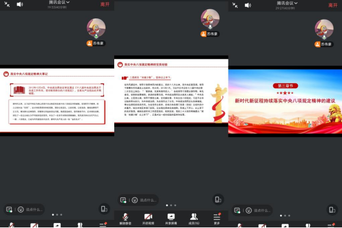Viewport: 342px width, 228px height.
Task: Select first page dot in right screenshot
Action: coord(281,216)
